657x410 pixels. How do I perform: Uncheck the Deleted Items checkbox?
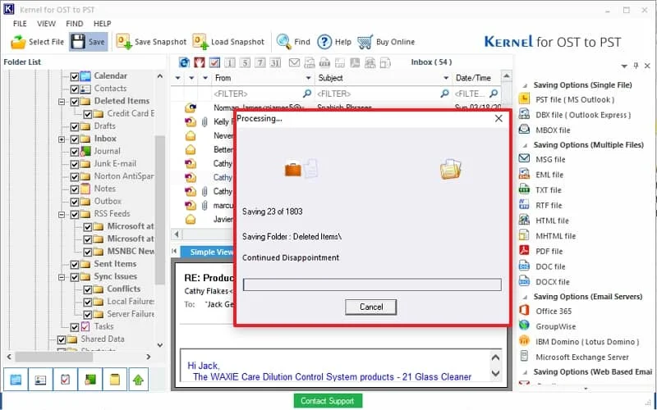coord(74,102)
